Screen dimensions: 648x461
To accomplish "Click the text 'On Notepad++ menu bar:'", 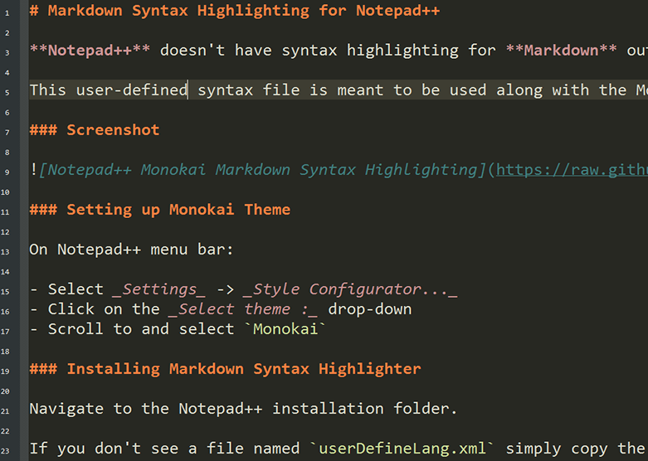I will pos(131,250).
